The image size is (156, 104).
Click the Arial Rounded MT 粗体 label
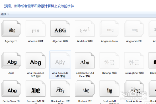click(36, 75)
